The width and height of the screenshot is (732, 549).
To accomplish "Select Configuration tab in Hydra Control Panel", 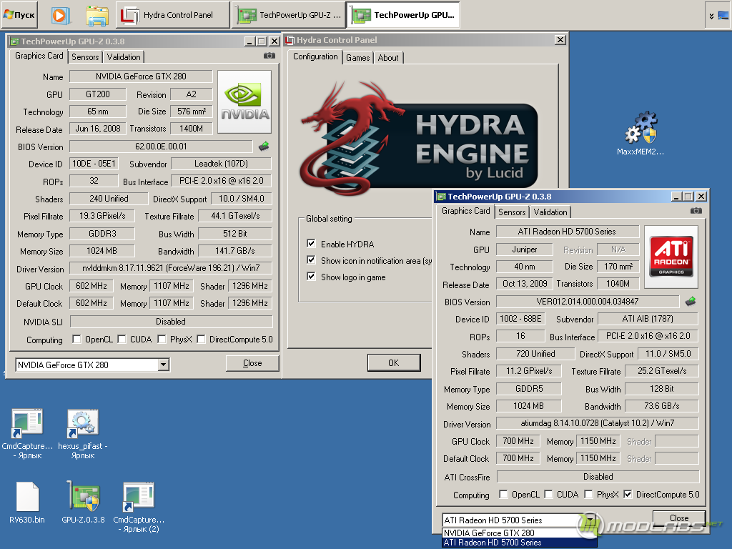I will click(x=315, y=56).
